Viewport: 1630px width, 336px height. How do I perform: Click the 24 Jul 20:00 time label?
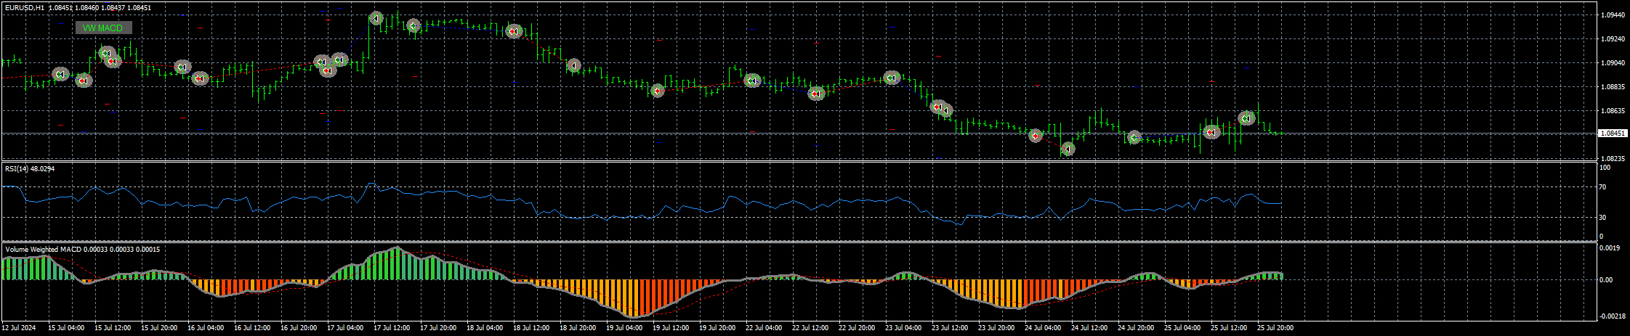(1136, 328)
